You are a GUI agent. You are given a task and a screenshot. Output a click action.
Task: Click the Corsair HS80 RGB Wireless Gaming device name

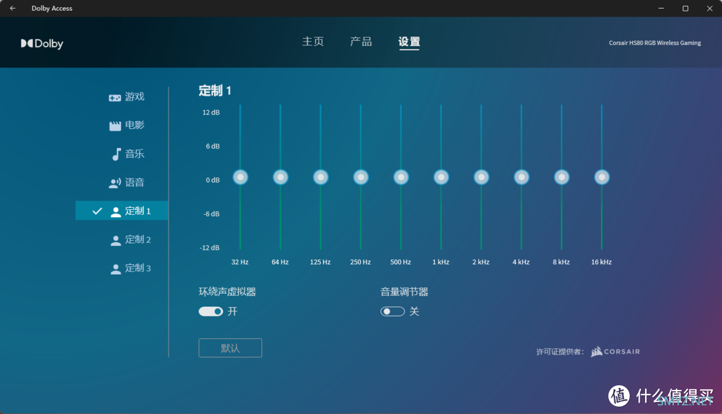(654, 43)
